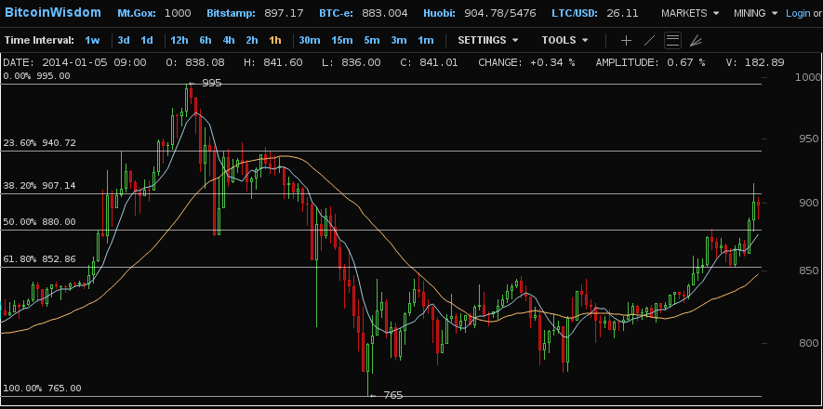Click the 765 low price marker
Viewport: 823px width, 409px height.
coord(386,395)
